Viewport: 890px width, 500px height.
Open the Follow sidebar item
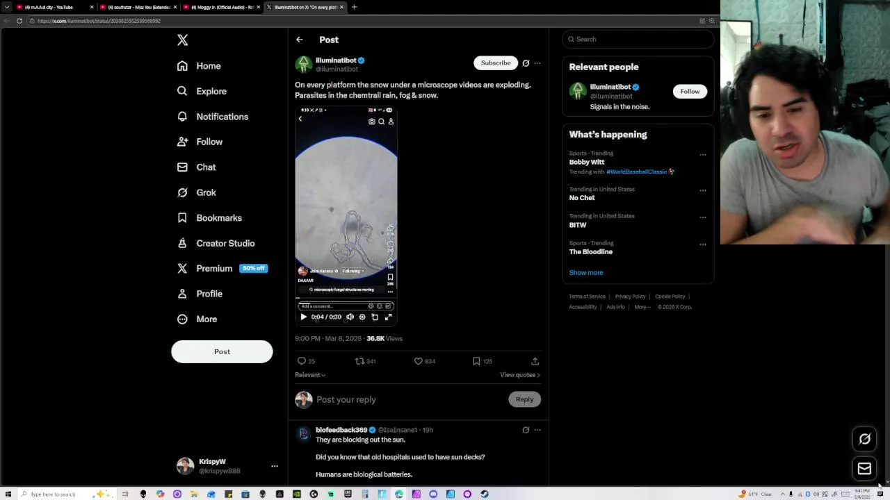point(200,142)
